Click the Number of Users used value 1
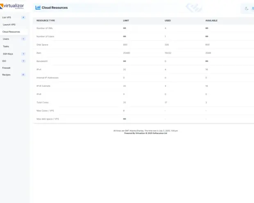This screenshot has width=254, height=203. click(165, 36)
